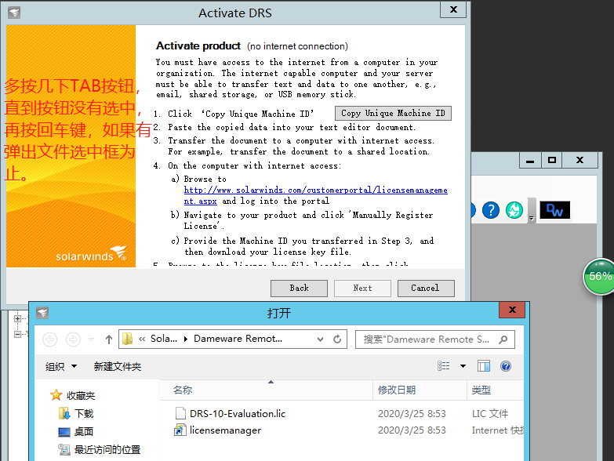The image size is (614, 461).
Task: Sort by 名称 column header
Action: [267, 390]
